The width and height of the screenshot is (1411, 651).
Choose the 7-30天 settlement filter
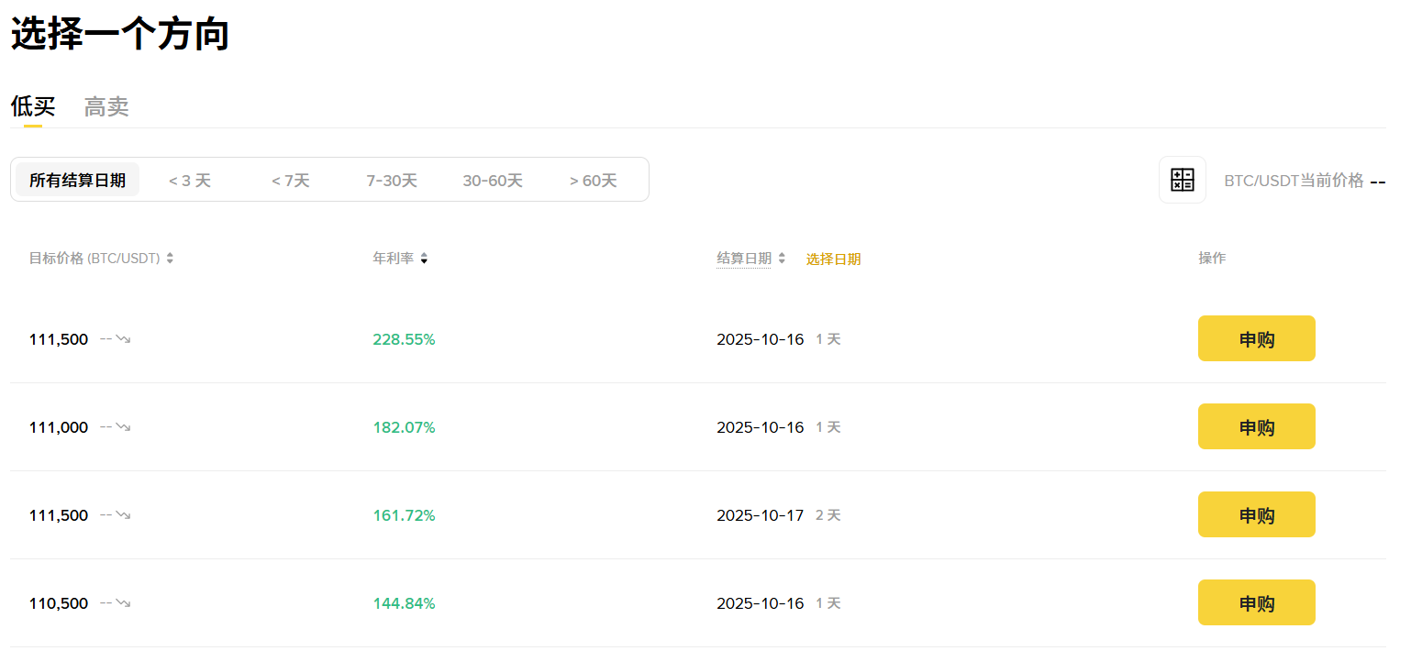[392, 181]
